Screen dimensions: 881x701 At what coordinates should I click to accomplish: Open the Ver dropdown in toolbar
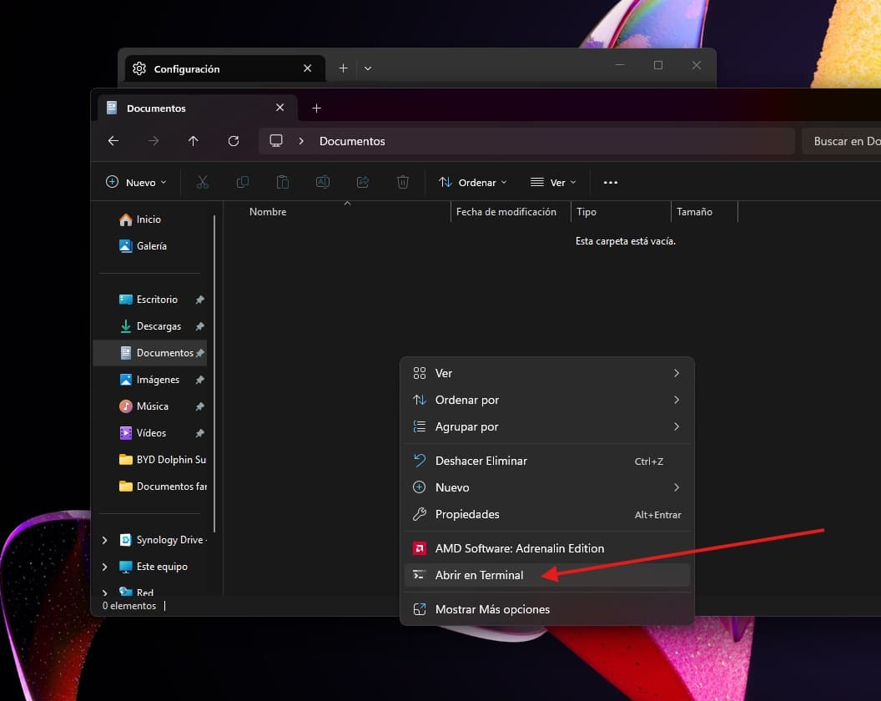click(x=553, y=182)
